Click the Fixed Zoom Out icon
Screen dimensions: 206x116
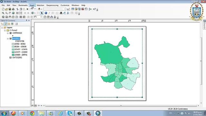[x=21, y=13]
